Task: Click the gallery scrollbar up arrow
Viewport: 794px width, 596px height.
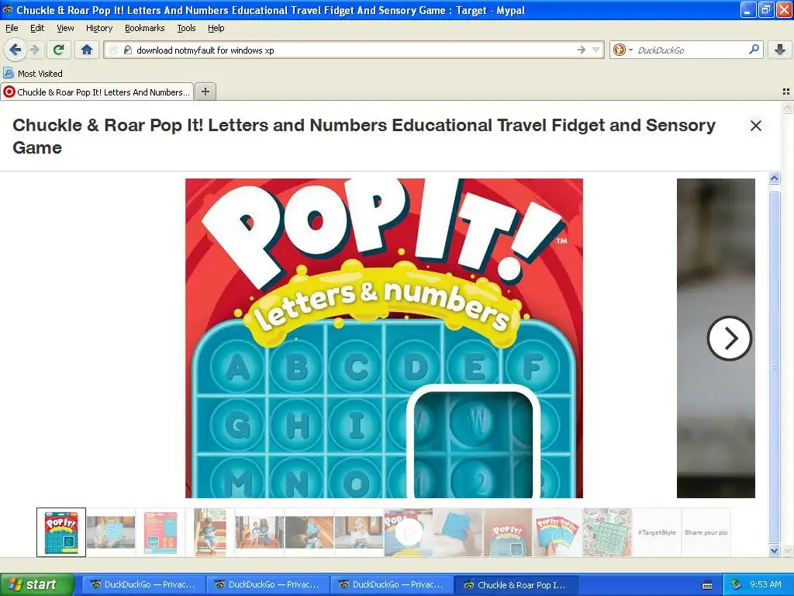Action: 774,178
